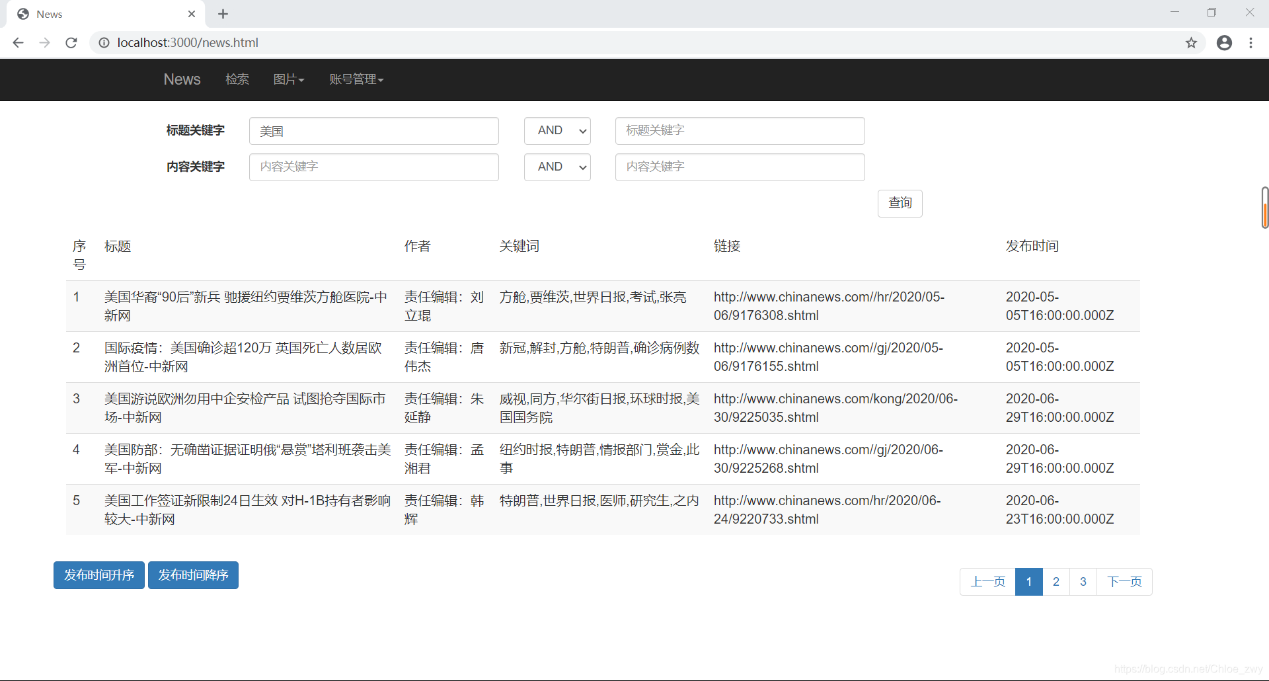Click author cell 责任编辑：刘立琨
This screenshot has width=1269, height=681.
tap(444, 306)
